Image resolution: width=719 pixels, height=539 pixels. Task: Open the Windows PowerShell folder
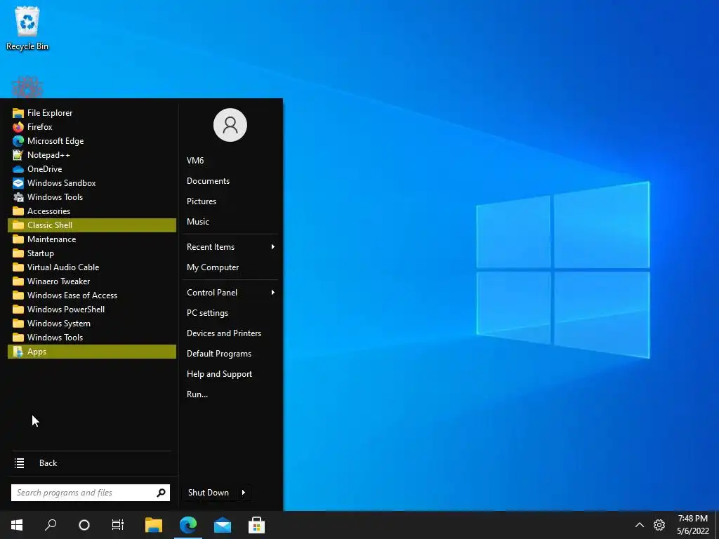coord(92,310)
